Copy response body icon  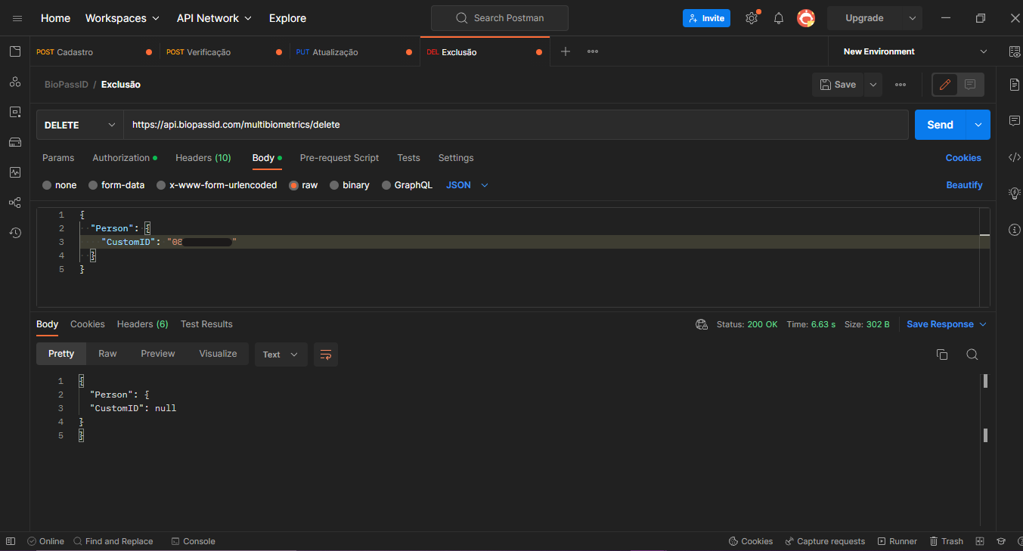(942, 354)
